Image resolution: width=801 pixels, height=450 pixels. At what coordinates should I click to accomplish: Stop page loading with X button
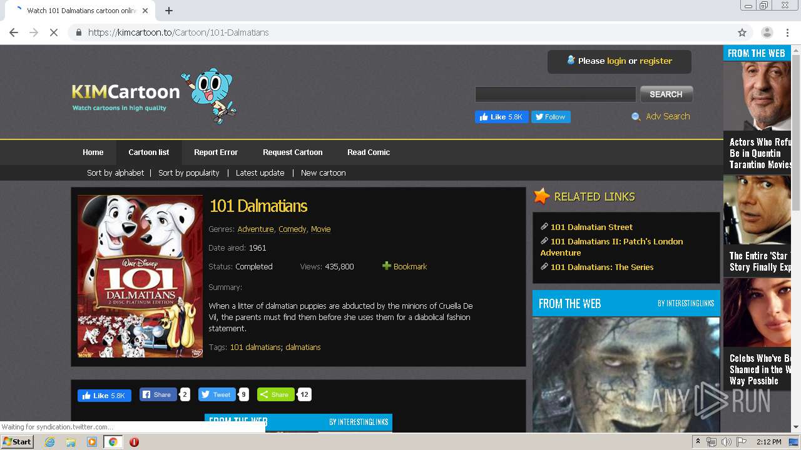(54, 32)
